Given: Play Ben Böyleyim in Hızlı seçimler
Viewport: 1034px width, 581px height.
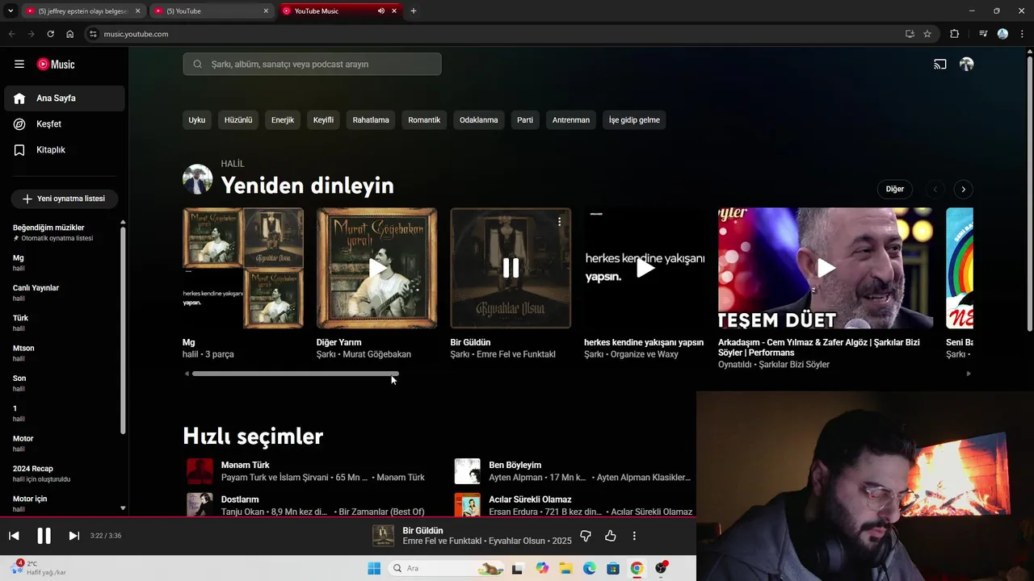Looking at the screenshot, I should pos(468,471).
